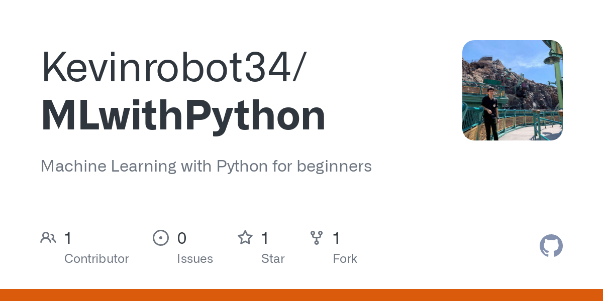603x301 pixels.
Task: Select the Fork label
Action: click(345, 259)
